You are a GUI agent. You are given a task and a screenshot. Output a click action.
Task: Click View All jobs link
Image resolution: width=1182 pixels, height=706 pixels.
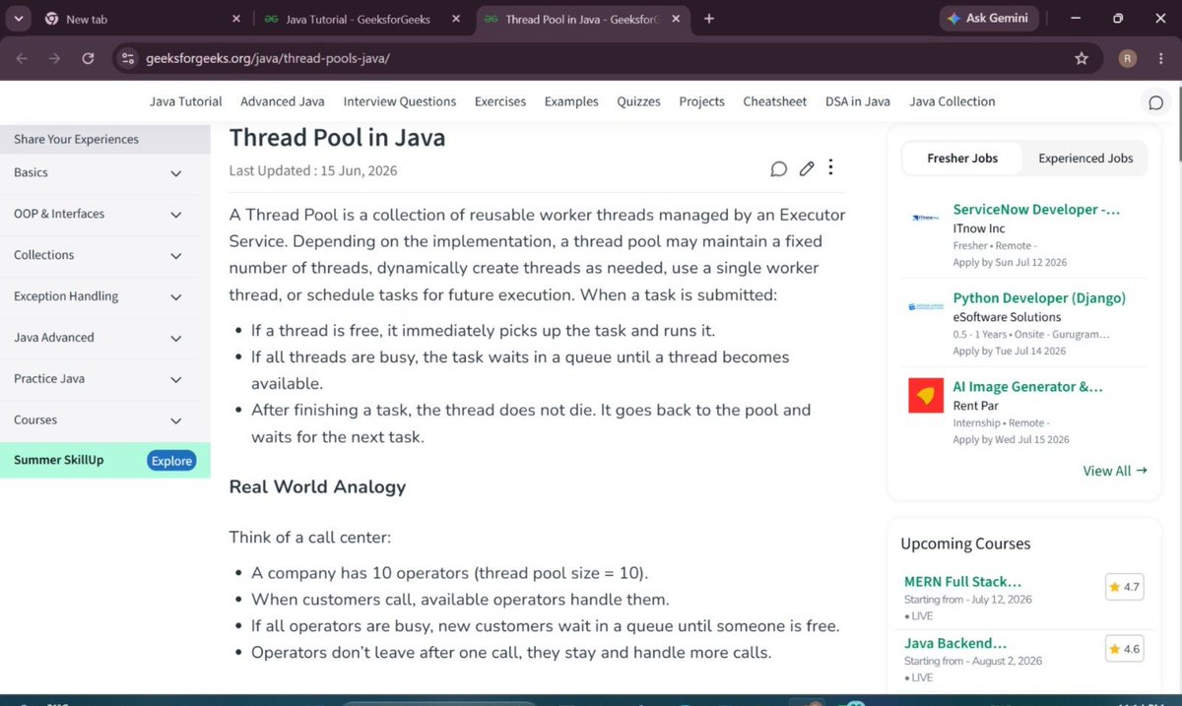[x=1115, y=471]
